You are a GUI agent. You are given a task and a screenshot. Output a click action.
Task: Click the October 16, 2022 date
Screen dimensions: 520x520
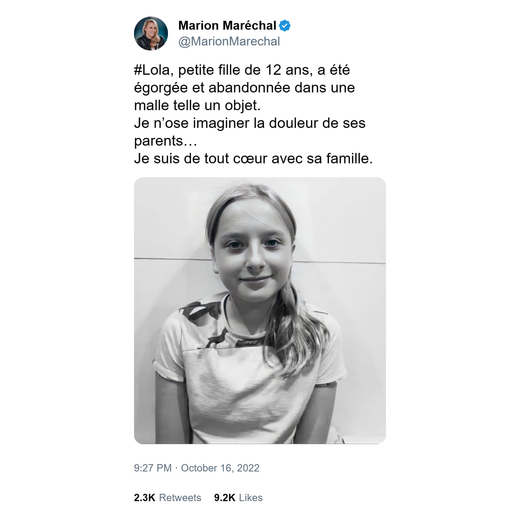coord(220,468)
